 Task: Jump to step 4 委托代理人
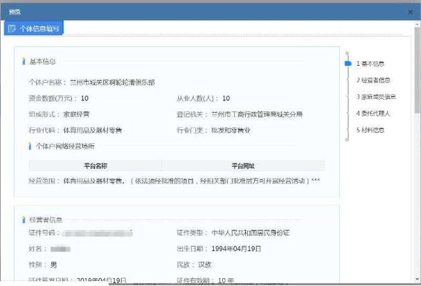[373, 114]
